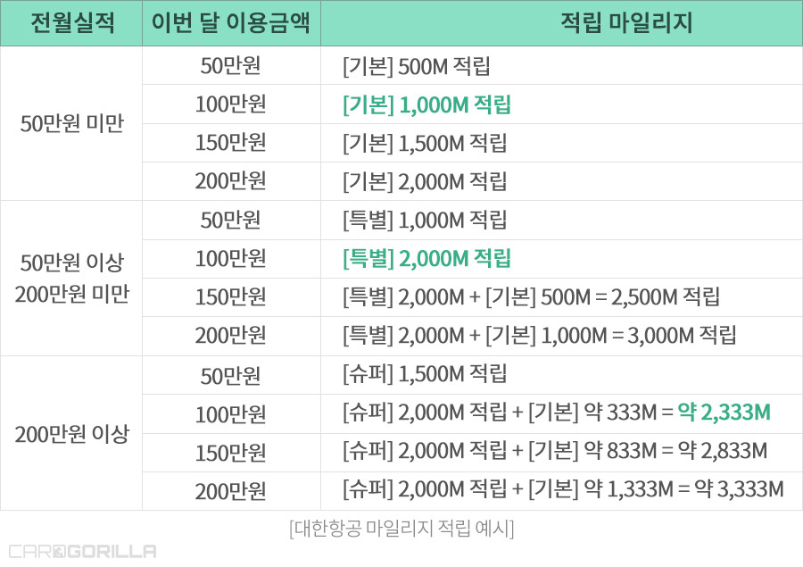Click highlighted [기본] 1,000M 적립 text
This screenshot has height=567, width=803.
(x=426, y=104)
